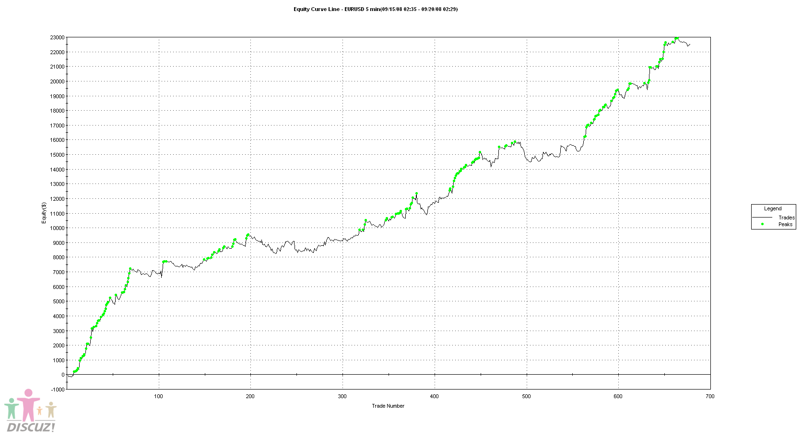The width and height of the screenshot is (802, 436).
Task: Select the 'Trades' legend entry text
Action: [x=787, y=218]
